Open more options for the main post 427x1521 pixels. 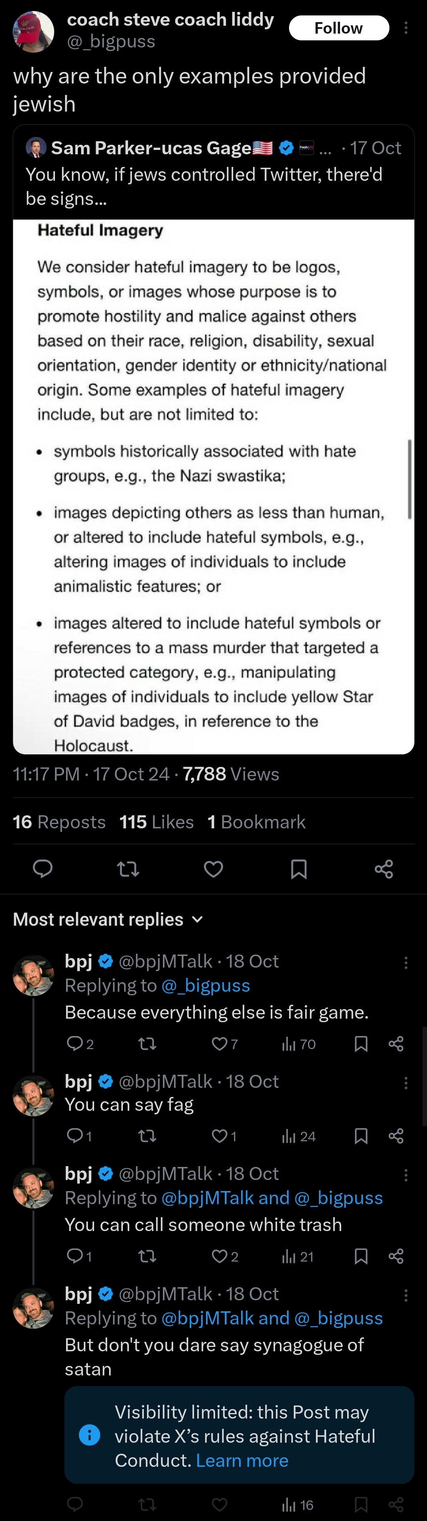(x=406, y=28)
